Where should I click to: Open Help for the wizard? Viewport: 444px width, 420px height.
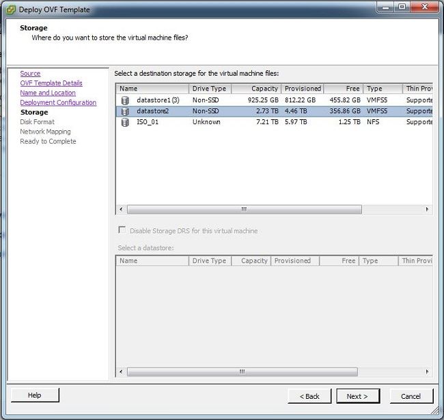pyautogui.click(x=35, y=395)
